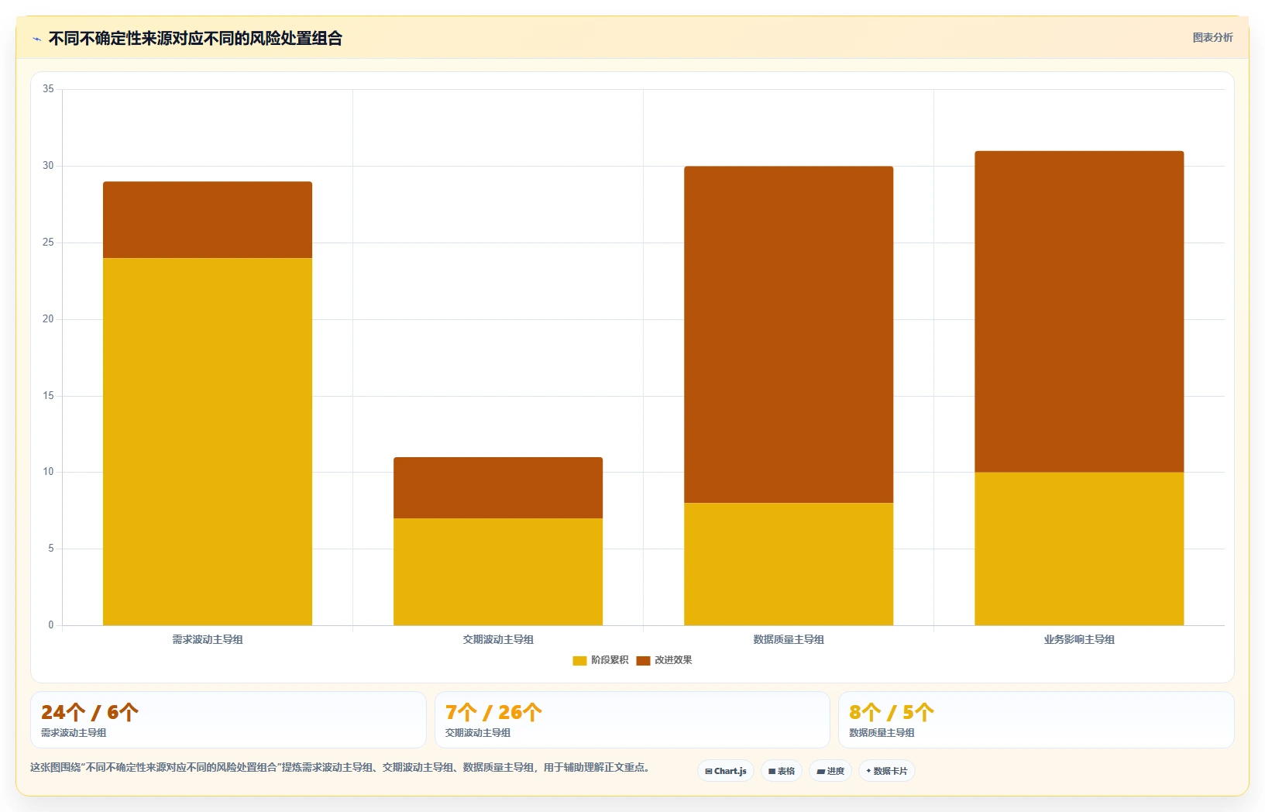1265x812 pixels.
Task: Click 数据质量主导组 caption in third data card
Action: 882,733
